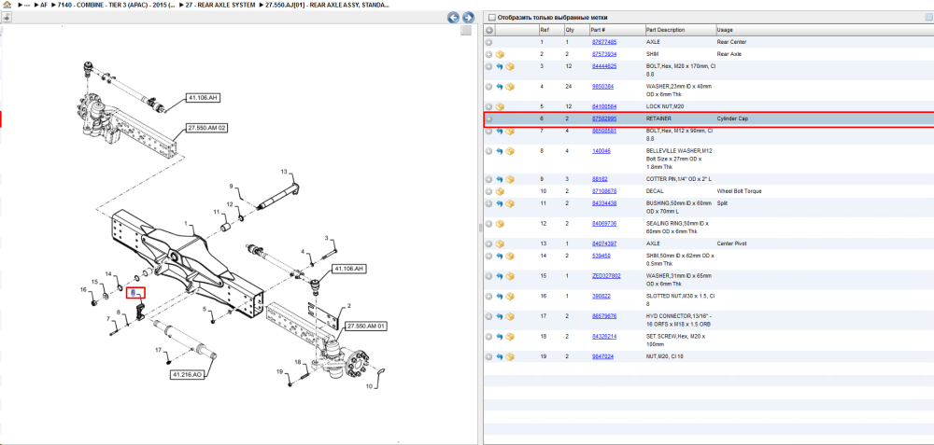Add BUSHING ref 11 using plus icon

click(488, 203)
